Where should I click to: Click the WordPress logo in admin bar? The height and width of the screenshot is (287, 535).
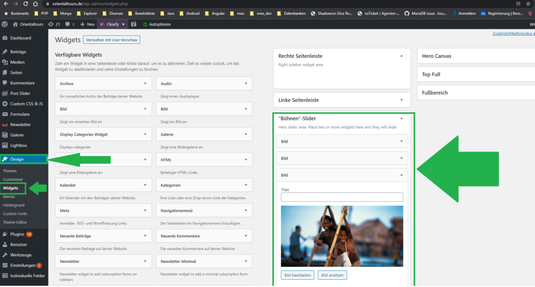point(5,24)
